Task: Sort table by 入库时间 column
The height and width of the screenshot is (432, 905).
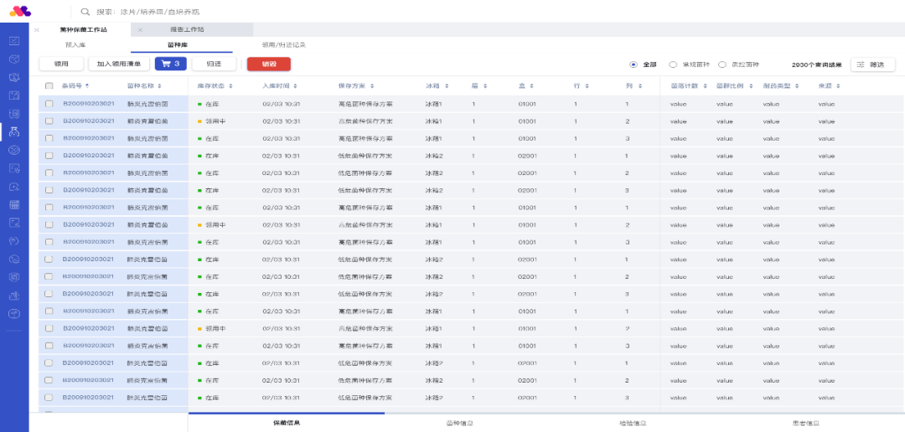Action: [x=279, y=85]
